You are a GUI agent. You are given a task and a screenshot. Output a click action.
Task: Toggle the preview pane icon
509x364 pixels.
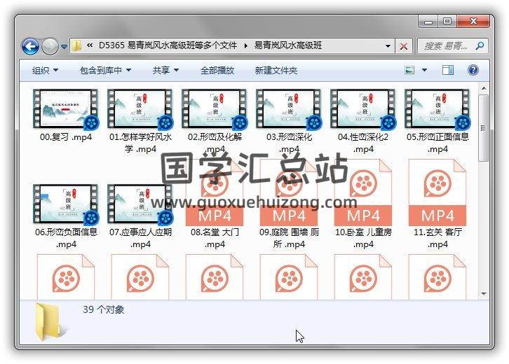pyautogui.click(x=448, y=70)
